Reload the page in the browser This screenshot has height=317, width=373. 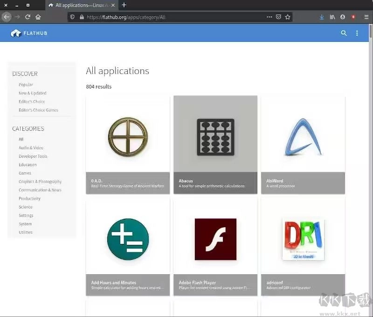pyautogui.click(x=28, y=17)
